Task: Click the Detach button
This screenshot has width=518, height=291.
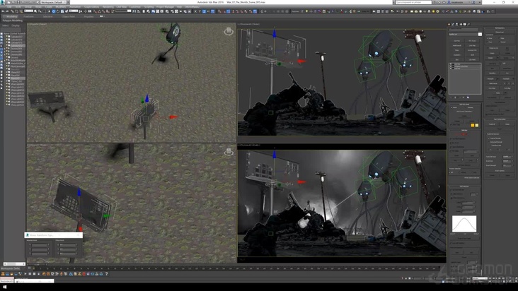Action: coord(507,58)
